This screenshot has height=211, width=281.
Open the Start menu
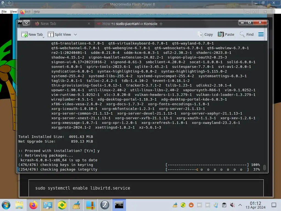pyautogui.click(x=6, y=205)
